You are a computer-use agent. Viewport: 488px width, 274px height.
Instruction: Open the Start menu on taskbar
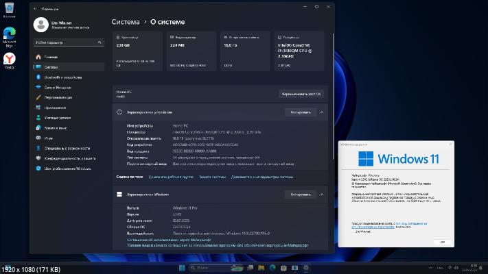pos(182,268)
